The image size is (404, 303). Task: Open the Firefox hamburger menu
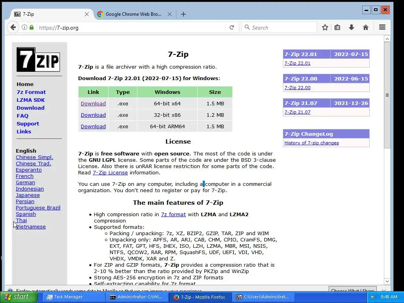[382, 27]
